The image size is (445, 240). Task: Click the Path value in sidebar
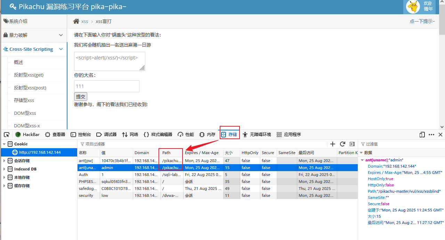tap(409, 191)
